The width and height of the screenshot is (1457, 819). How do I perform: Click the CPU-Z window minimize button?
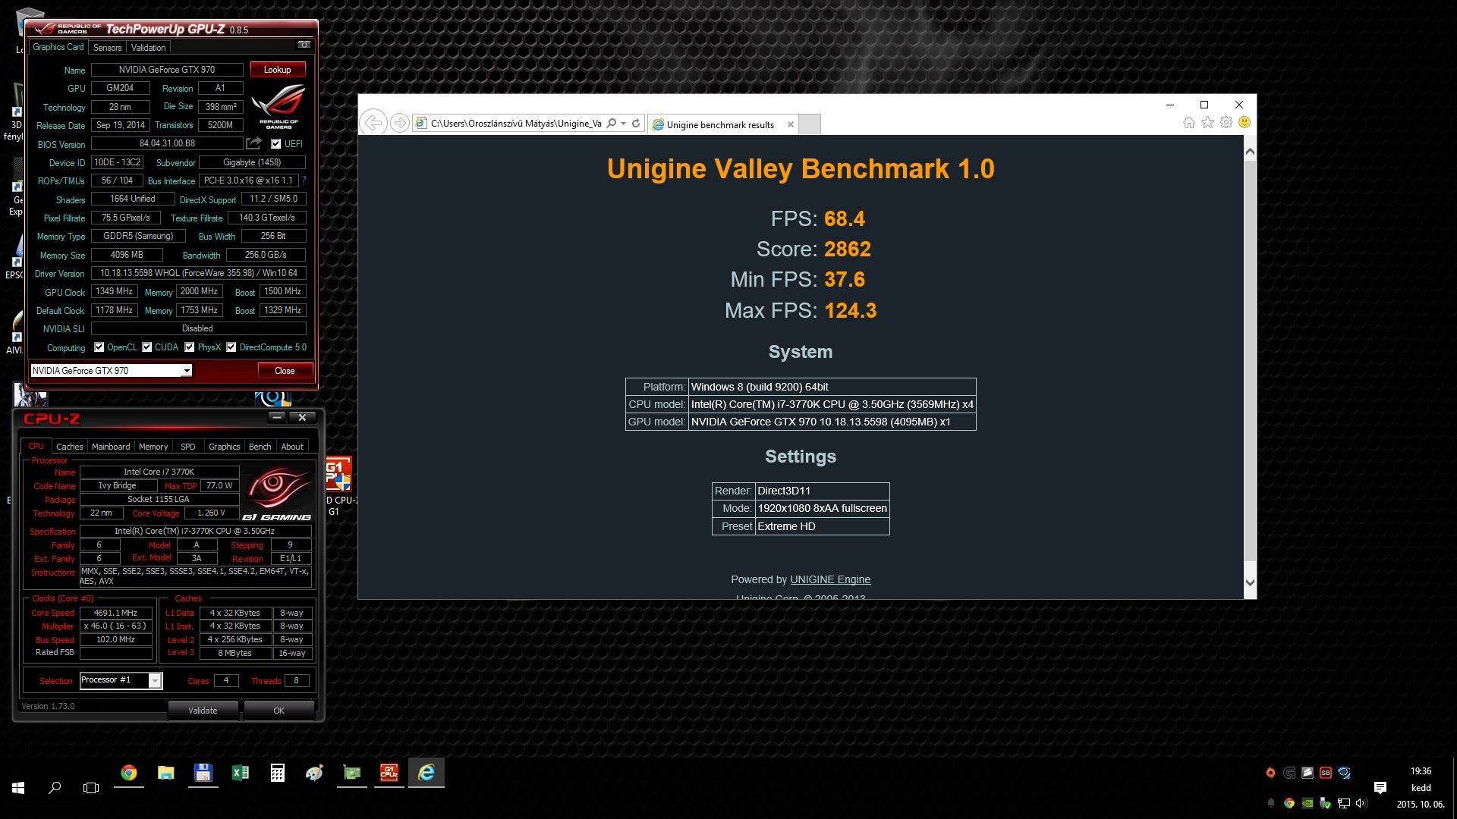point(277,417)
